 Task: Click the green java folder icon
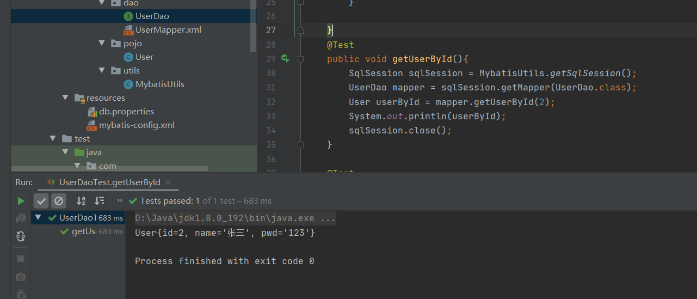click(79, 152)
